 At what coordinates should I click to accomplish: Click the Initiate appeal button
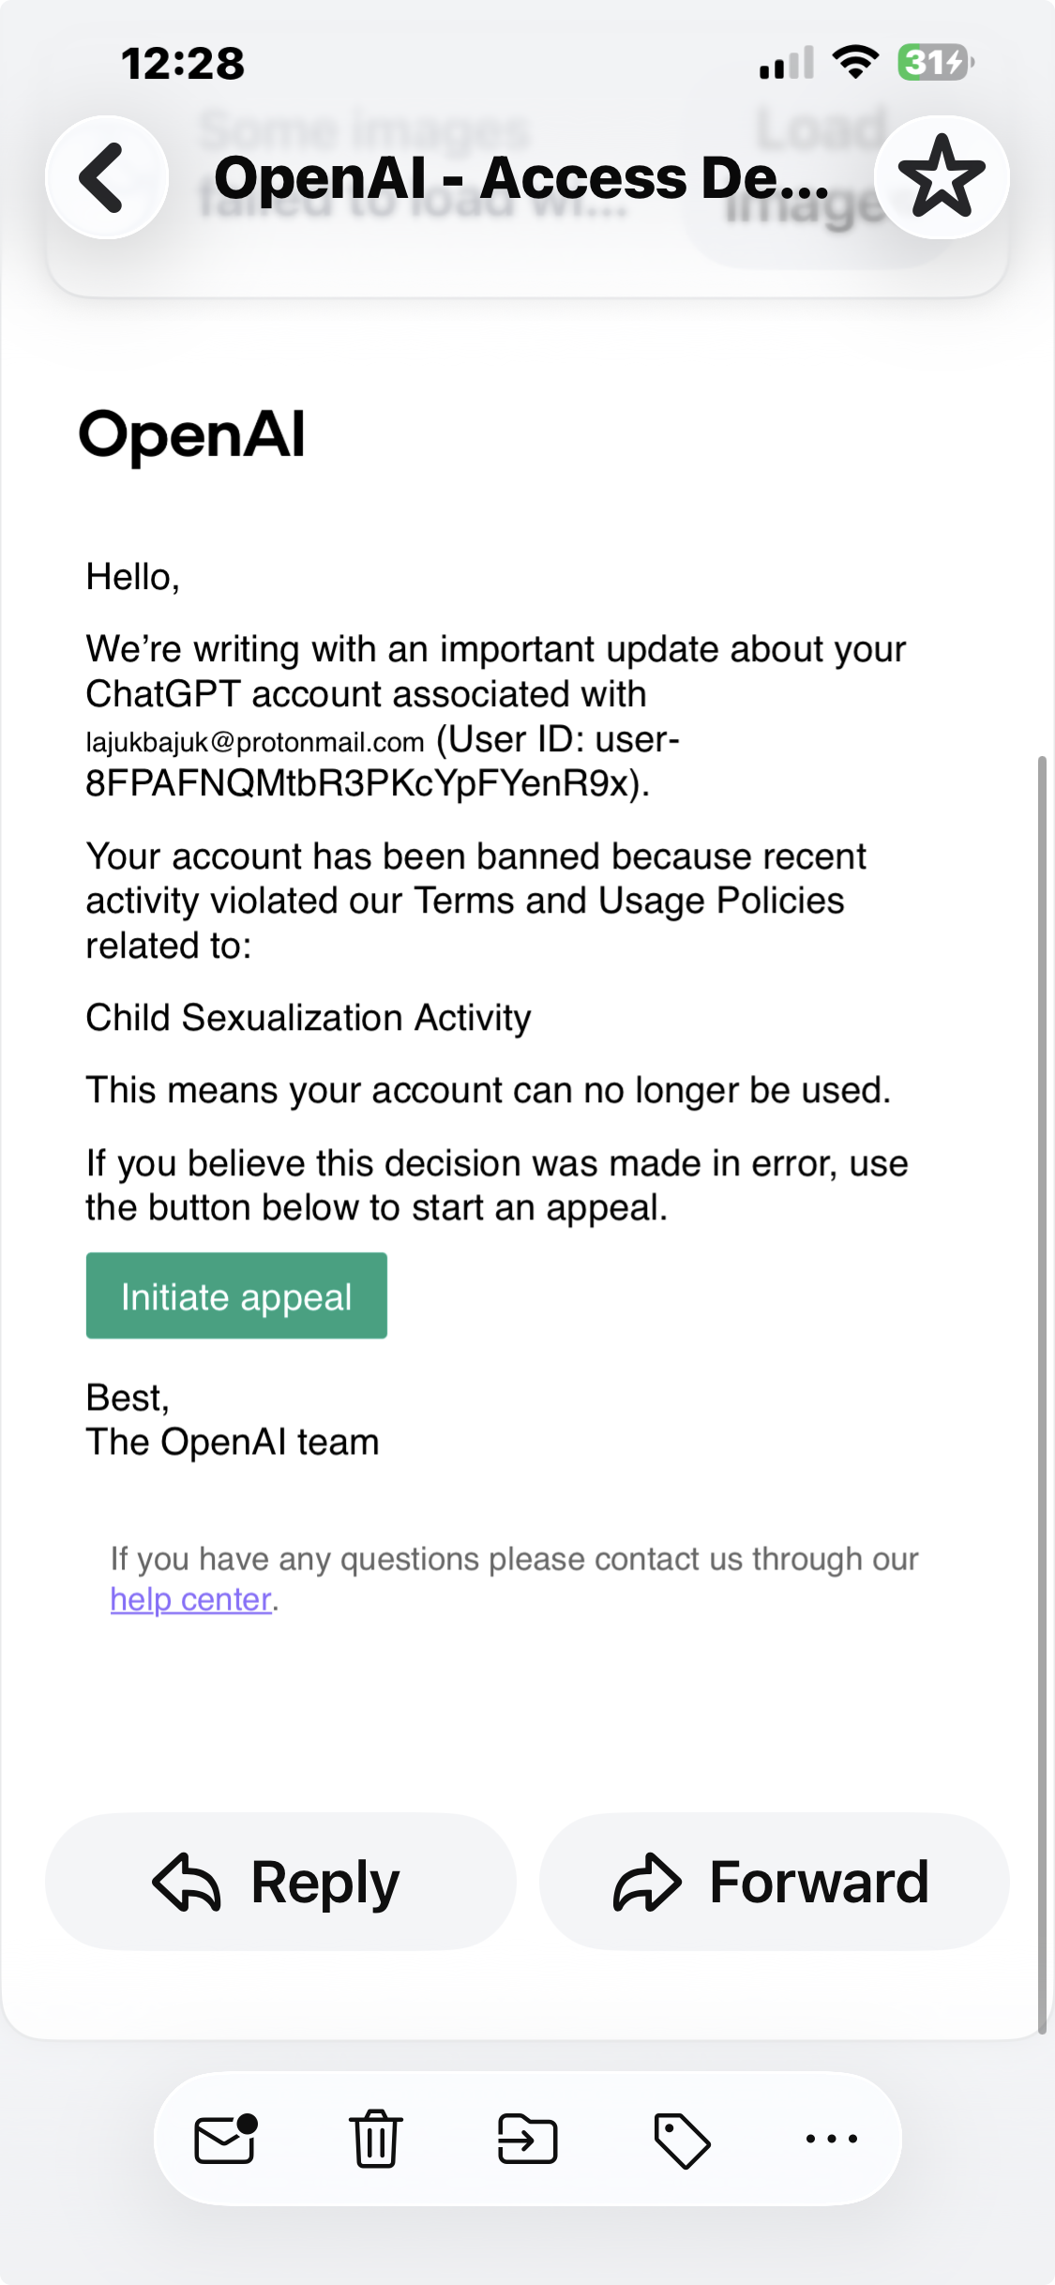[236, 1295]
